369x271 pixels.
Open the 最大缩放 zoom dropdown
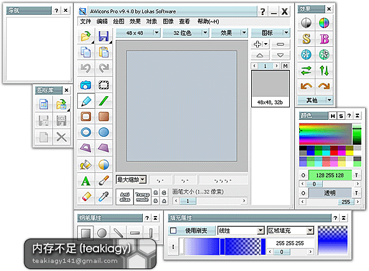(131, 180)
